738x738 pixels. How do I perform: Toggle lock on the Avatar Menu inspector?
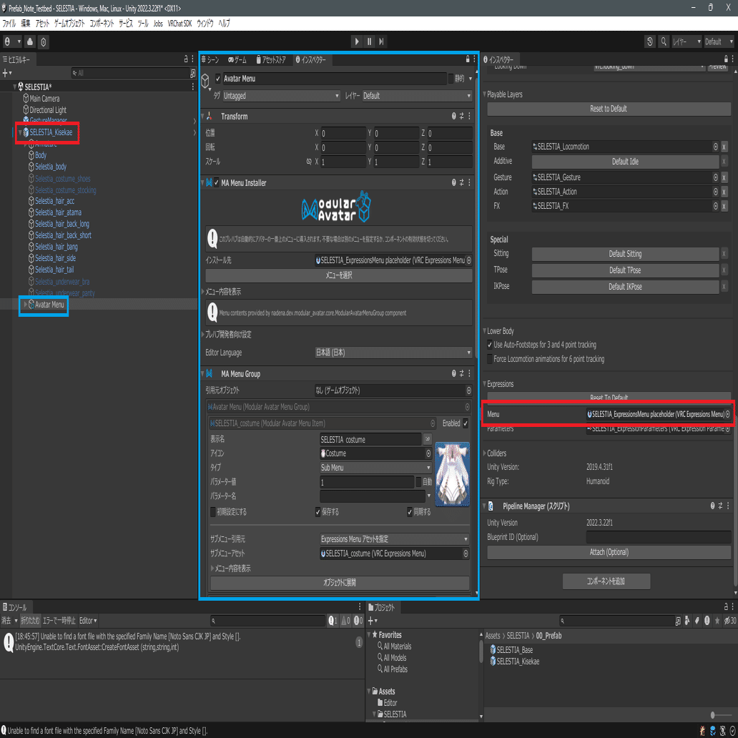tap(468, 59)
